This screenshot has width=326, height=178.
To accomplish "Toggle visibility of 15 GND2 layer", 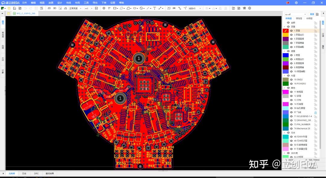I will coord(291,80).
